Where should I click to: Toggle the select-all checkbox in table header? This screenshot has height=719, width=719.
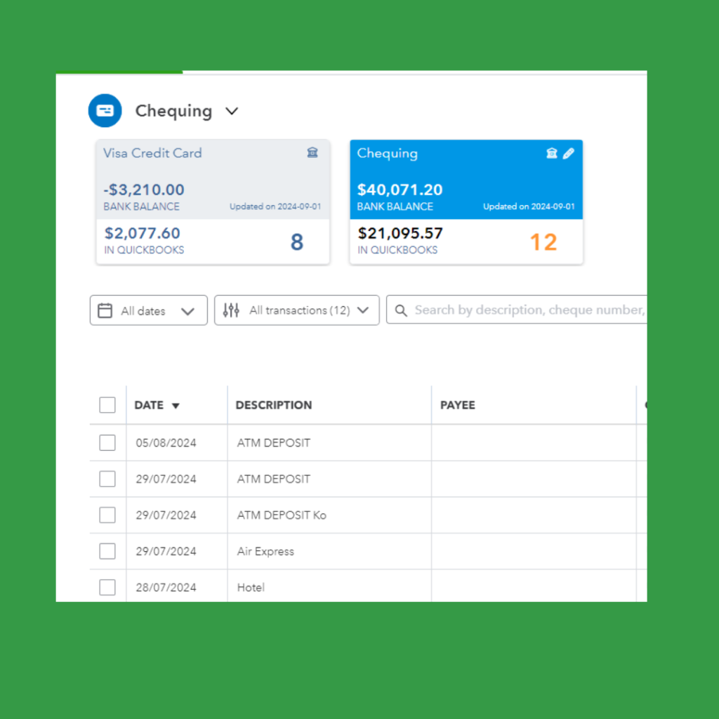coord(107,405)
